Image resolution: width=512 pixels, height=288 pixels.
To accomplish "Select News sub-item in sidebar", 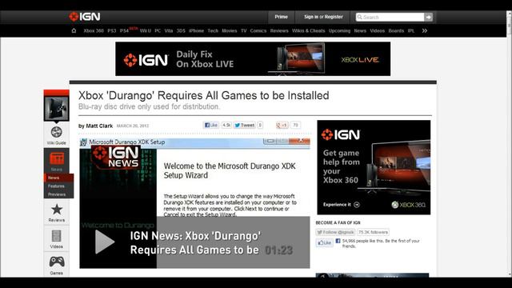I will point(58,178).
